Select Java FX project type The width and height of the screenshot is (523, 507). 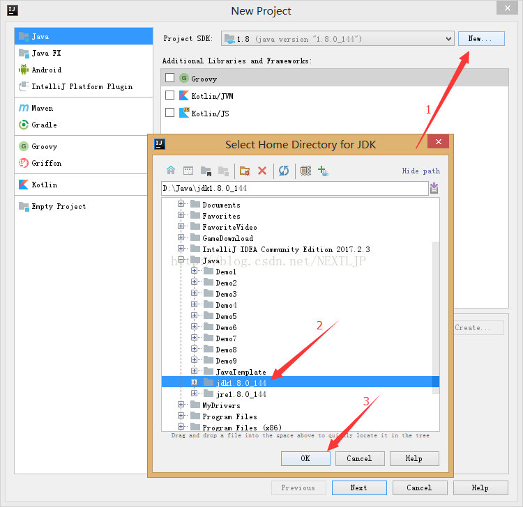click(x=84, y=53)
